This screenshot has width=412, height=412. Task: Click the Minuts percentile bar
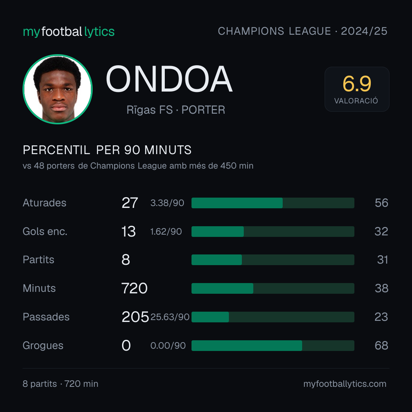coord(273,288)
